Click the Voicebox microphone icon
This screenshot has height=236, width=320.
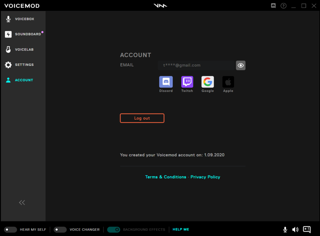(8, 19)
